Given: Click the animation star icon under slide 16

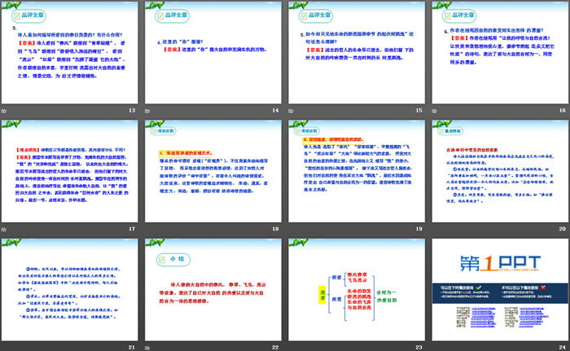Looking at the screenshot, I should 434,111.
